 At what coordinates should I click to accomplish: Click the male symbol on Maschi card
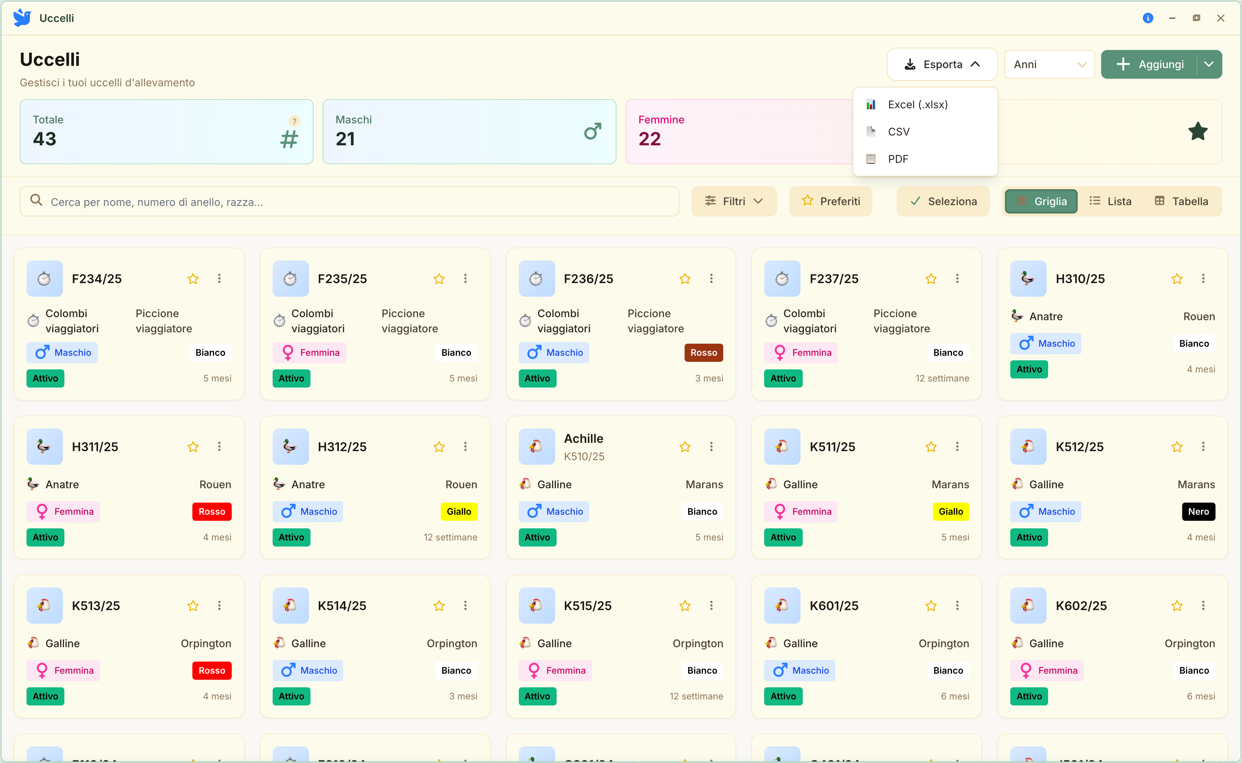pyautogui.click(x=593, y=132)
